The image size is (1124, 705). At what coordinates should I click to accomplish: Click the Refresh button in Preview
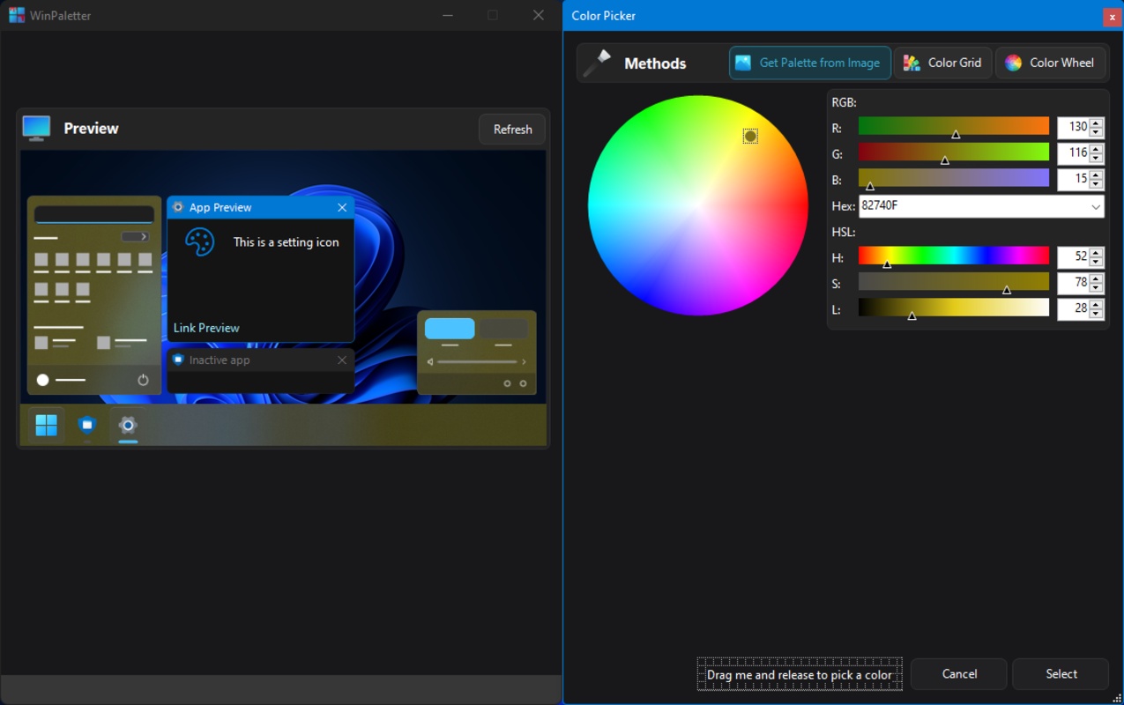pos(512,130)
